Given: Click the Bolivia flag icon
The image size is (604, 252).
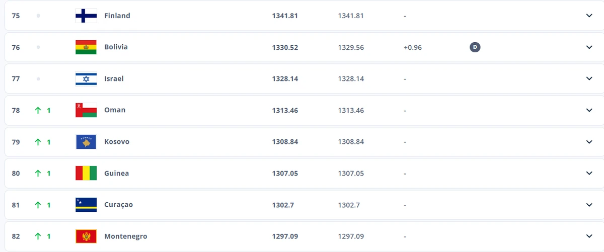Looking at the screenshot, I should [86, 47].
